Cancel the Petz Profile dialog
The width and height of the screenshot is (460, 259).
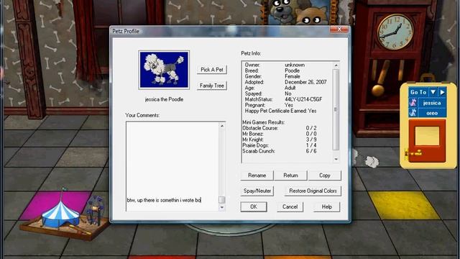click(x=290, y=206)
